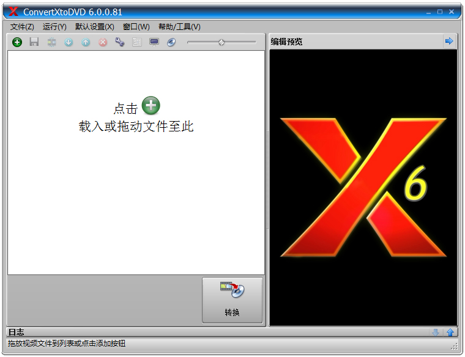Click the log panel up arrow
Viewport: 465px width, 357px height.
click(450, 333)
